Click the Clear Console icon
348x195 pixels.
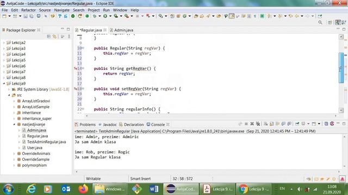266,124
